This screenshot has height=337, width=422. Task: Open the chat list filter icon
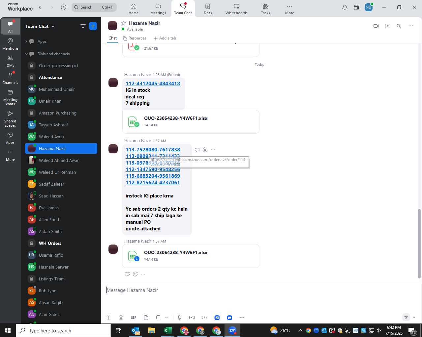point(83,26)
